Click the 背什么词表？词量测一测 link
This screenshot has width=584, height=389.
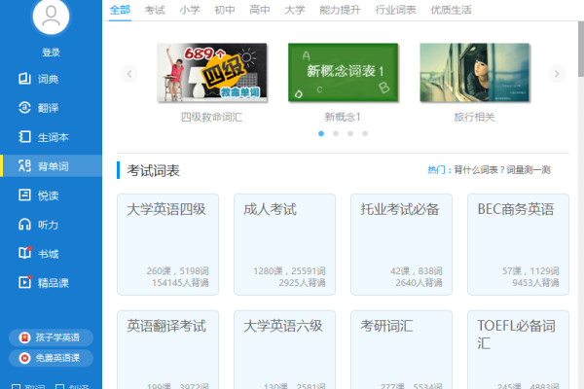[502, 170]
